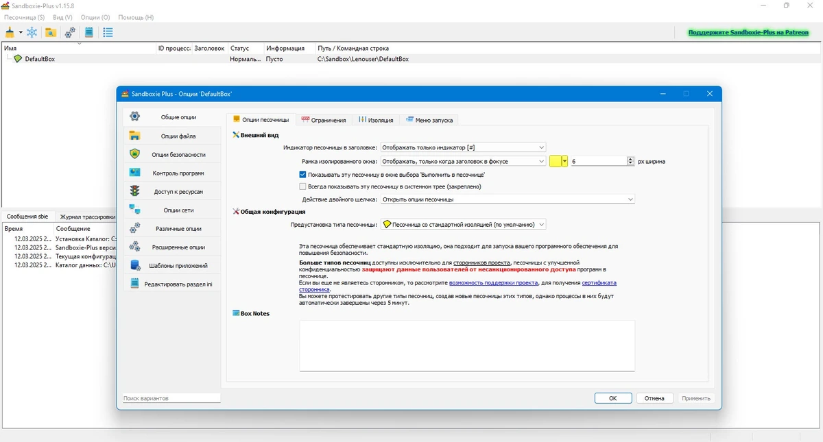Open the border color dropdown arrow
Image resolution: width=823 pixels, height=442 pixels.
(x=565, y=161)
